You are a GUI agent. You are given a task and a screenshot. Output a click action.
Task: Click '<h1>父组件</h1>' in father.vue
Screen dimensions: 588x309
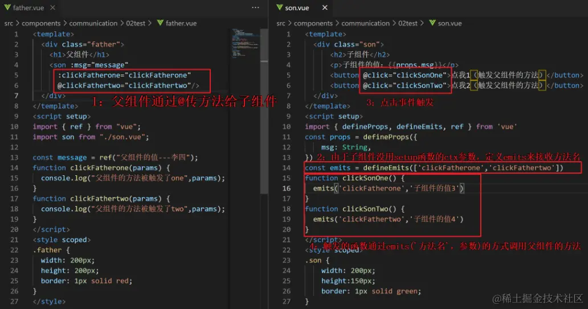pos(79,55)
